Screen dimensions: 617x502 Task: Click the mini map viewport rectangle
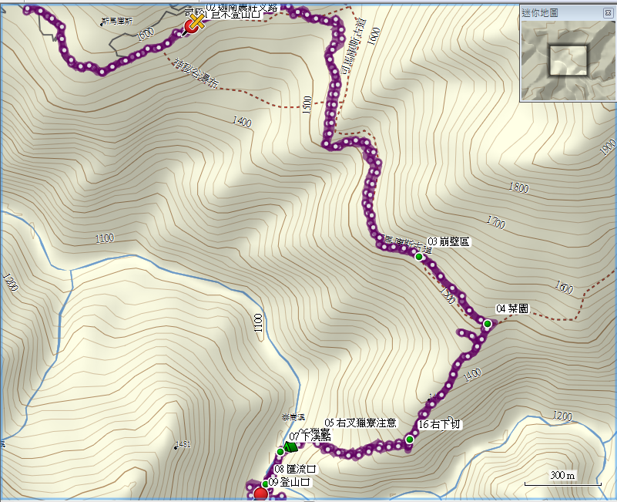(568, 60)
